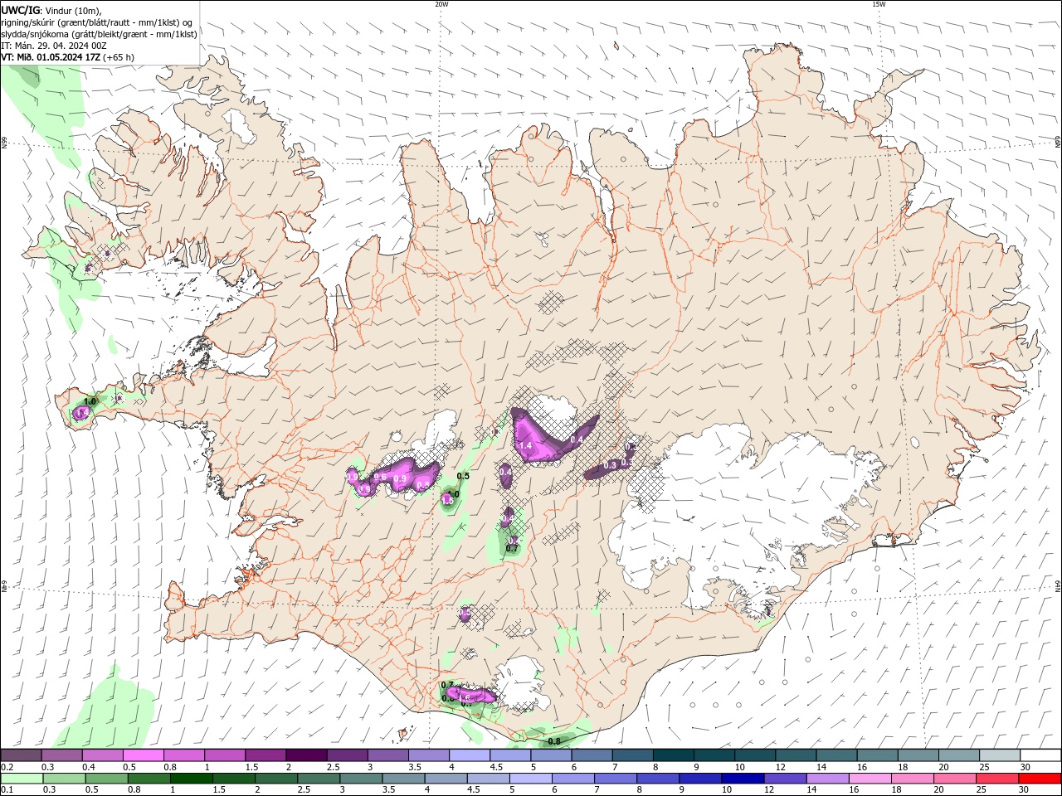
Task: Pick the 0.2 swatch in the upper legend row
Action: [x=22, y=755]
